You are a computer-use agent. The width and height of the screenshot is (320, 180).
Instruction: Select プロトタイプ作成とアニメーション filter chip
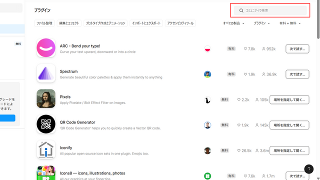[105, 23]
